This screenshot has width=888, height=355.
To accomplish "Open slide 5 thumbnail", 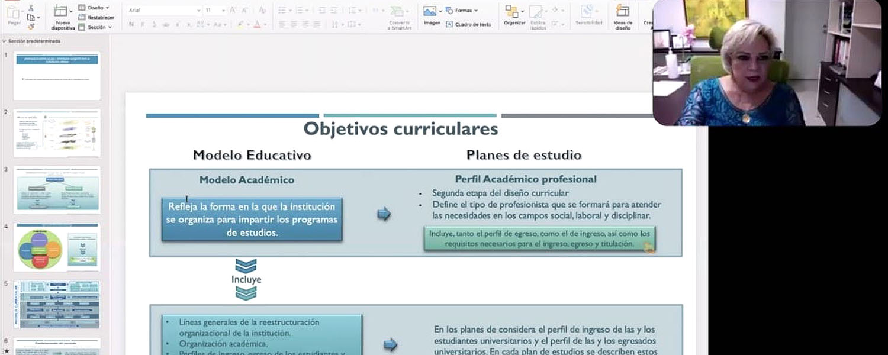I will [x=57, y=304].
